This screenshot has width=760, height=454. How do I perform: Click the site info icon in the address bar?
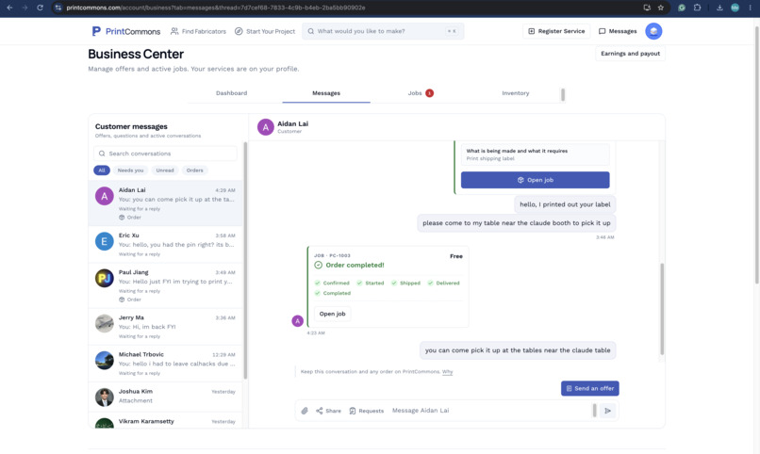click(58, 8)
